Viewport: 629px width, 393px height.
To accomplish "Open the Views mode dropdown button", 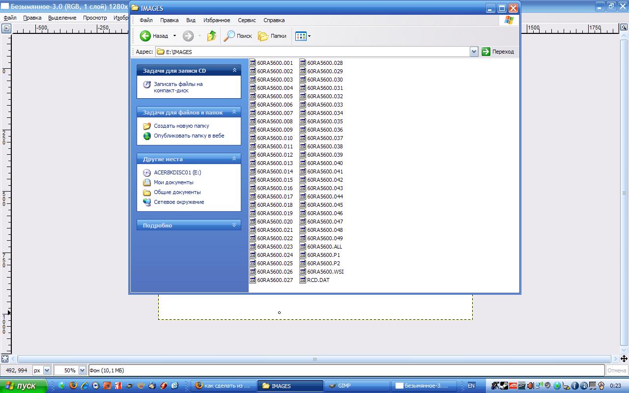I will pos(303,36).
